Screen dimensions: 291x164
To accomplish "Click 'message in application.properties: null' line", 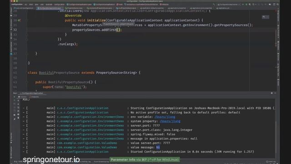I will point(164,138).
